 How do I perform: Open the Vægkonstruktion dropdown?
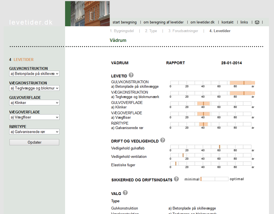tap(34, 88)
